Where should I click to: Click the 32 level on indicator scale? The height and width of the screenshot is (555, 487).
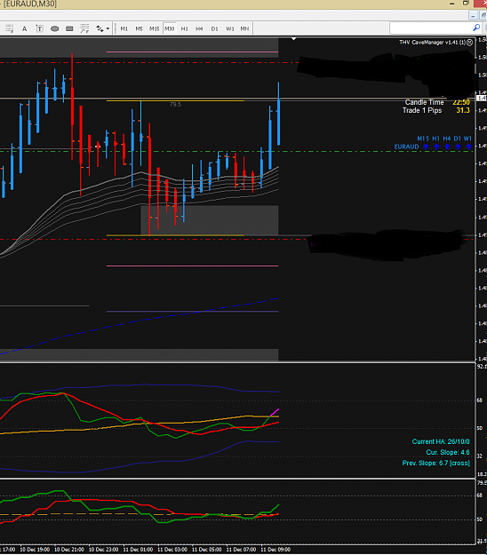pos(480,456)
